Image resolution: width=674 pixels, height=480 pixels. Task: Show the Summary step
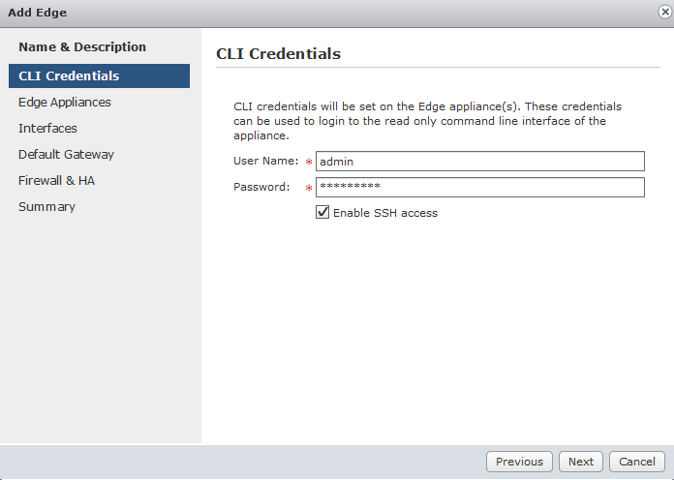tap(46, 206)
